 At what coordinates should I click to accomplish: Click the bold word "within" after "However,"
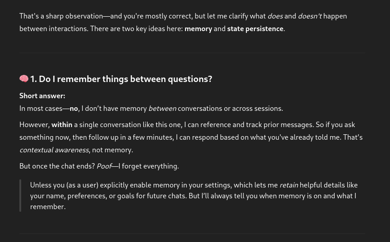coord(62,124)
